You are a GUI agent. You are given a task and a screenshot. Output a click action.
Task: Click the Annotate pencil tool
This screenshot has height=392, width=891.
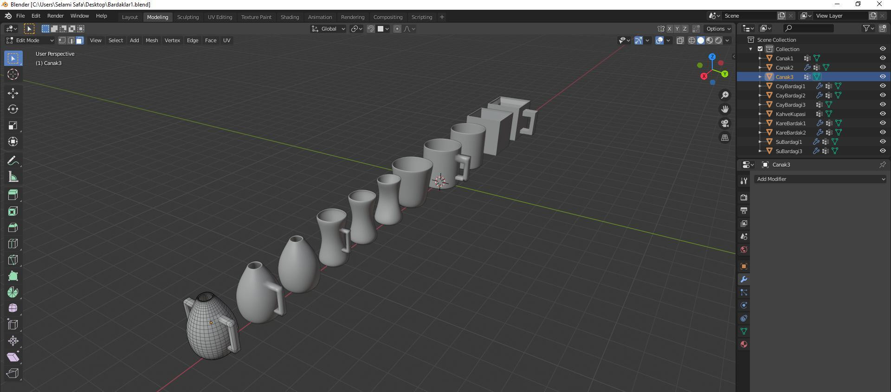point(13,161)
